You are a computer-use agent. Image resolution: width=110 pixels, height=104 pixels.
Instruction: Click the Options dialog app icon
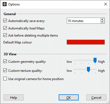coord(5,4)
